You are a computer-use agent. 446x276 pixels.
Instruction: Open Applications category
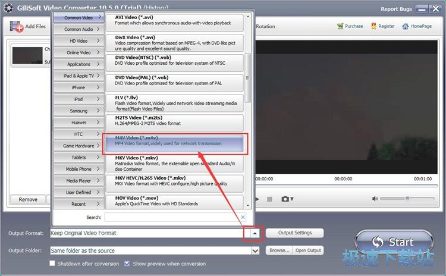click(x=78, y=64)
